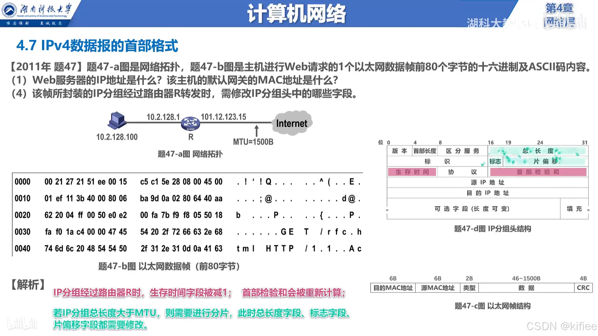Click the Internet cloud icon
598x336 pixels.
292,123
